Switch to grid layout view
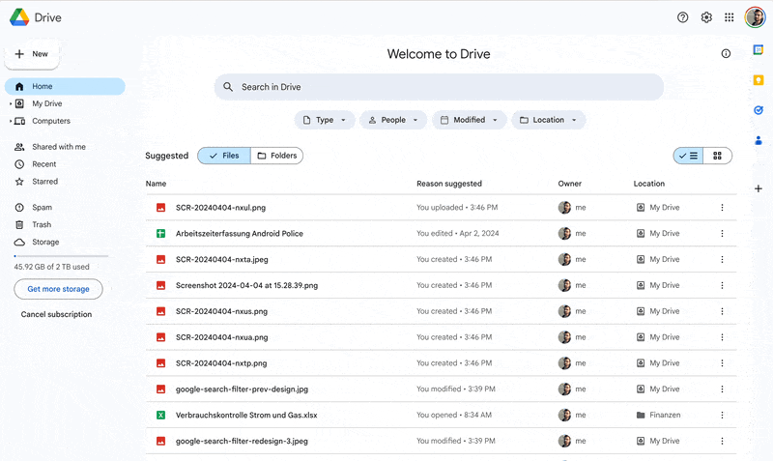The width and height of the screenshot is (773, 461). [x=717, y=156]
